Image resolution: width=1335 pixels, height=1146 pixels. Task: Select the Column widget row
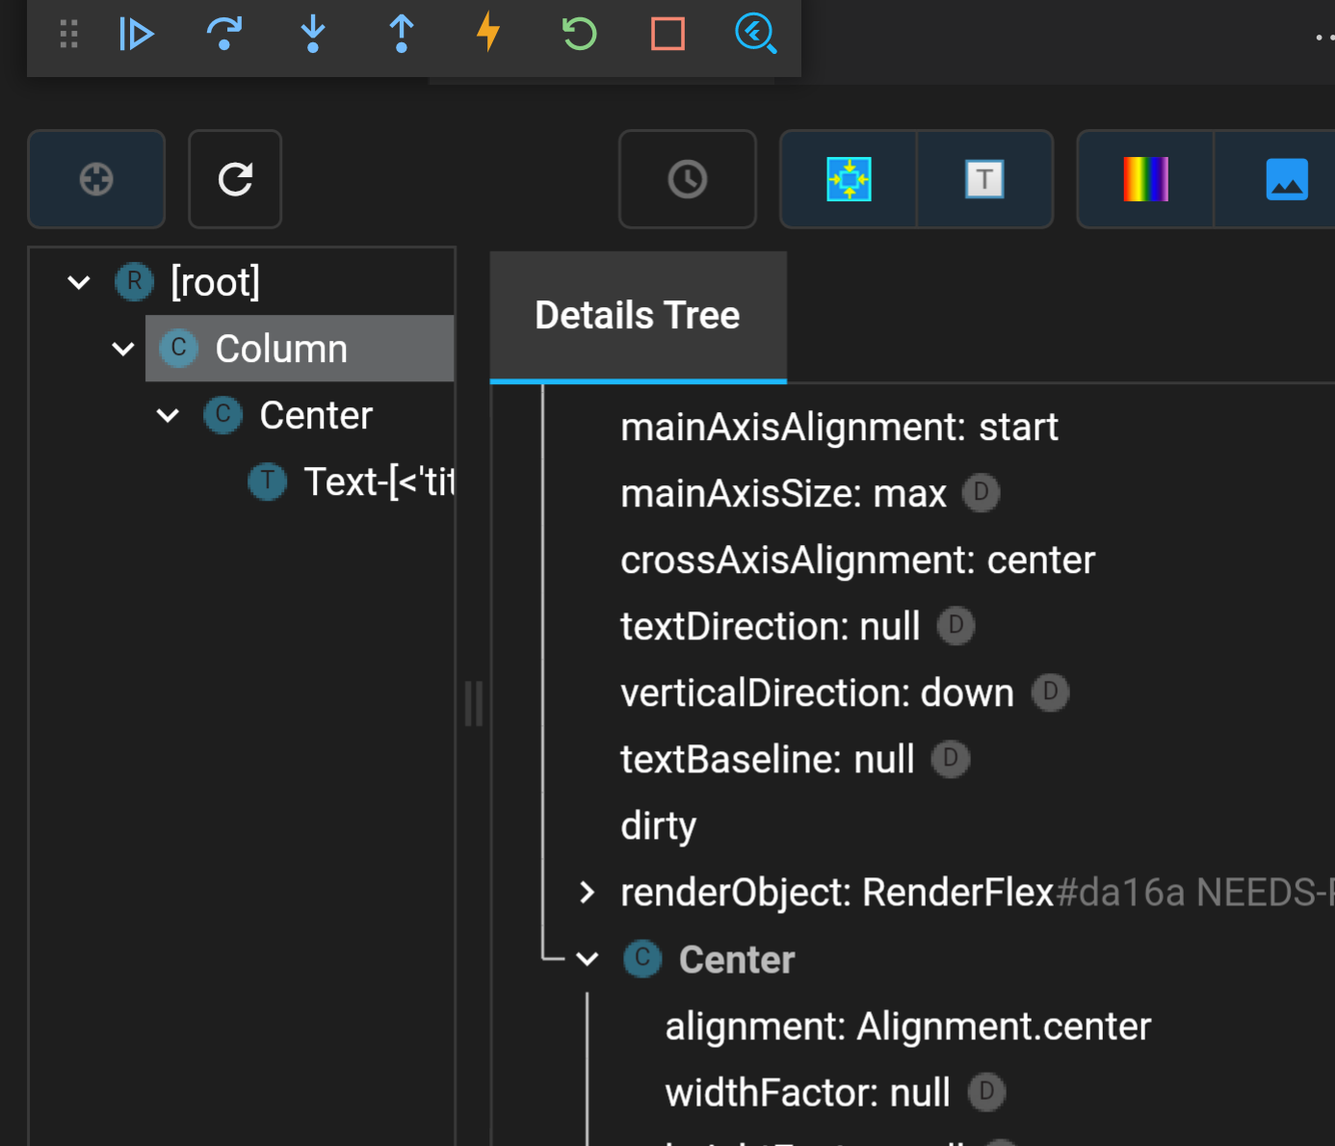(300, 349)
